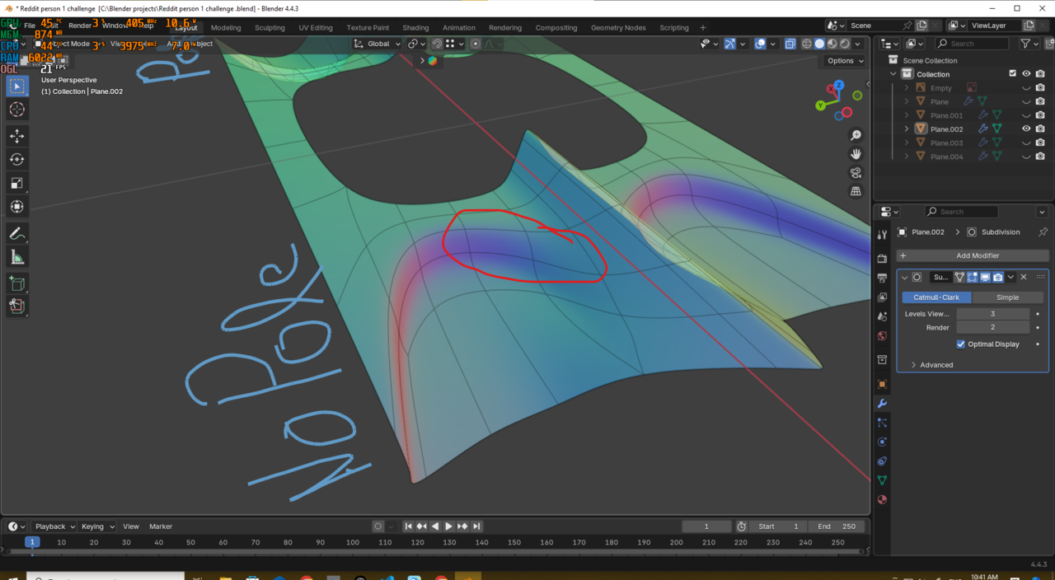The image size is (1055, 580).
Task: Toggle the Optimal Display checkbox
Action: (961, 344)
